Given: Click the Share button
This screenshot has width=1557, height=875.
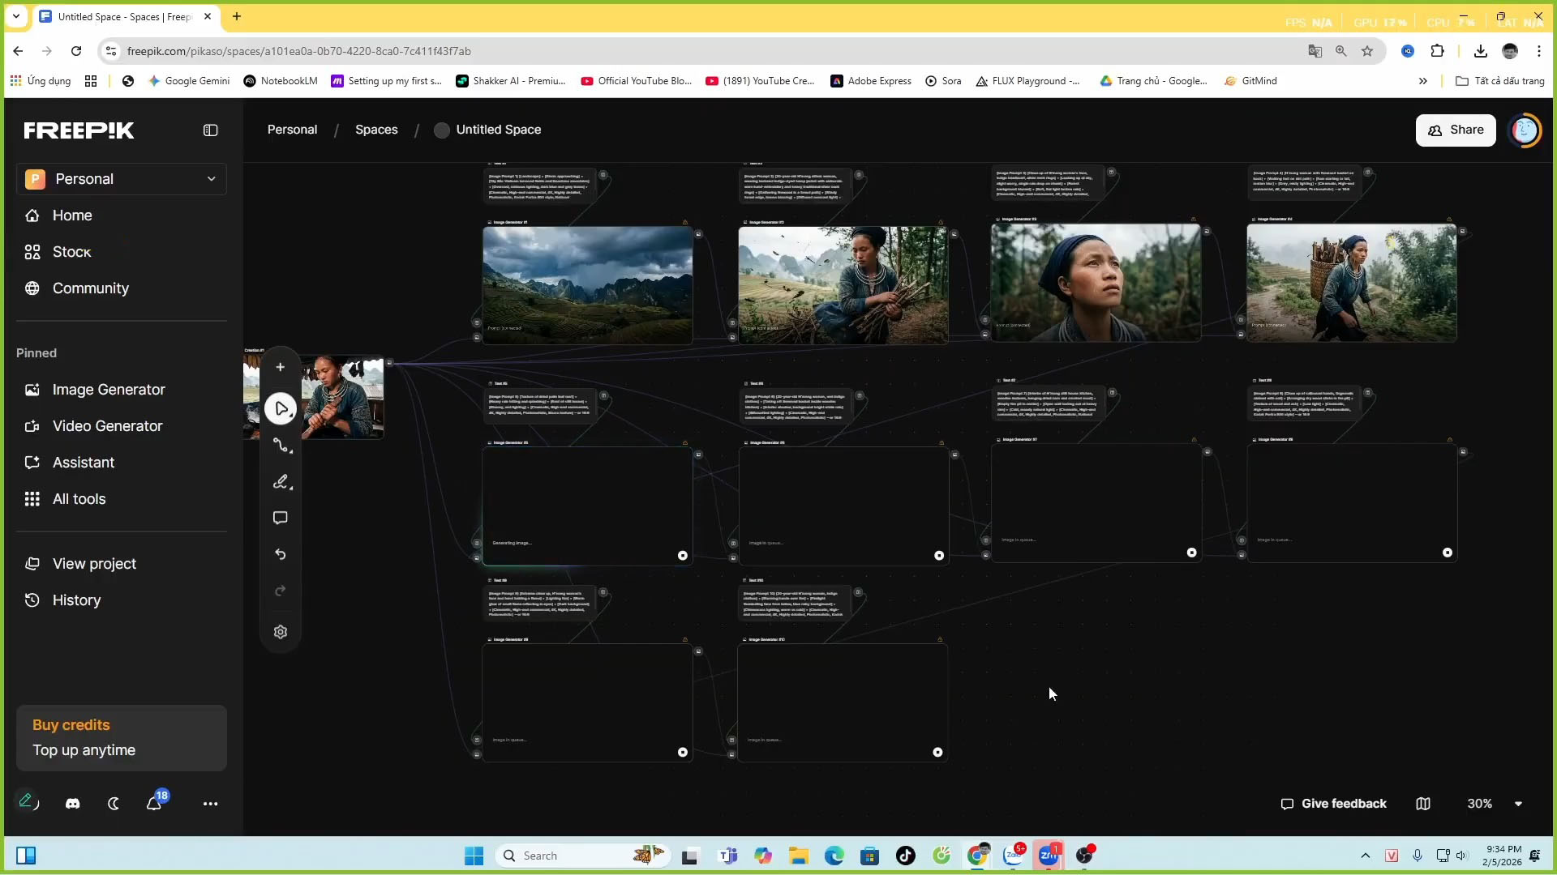Looking at the screenshot, I should coord(1456,130).
